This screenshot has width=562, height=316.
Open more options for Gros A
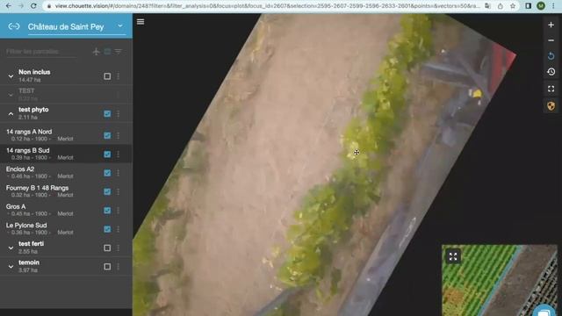119,211
